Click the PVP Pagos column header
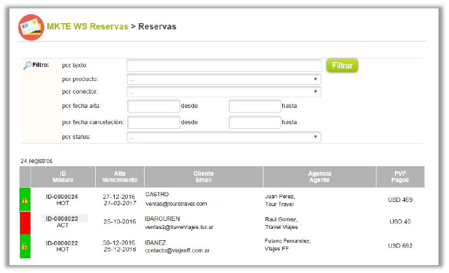Viewport: 449px width, 273px height. [x=400, y=177]
